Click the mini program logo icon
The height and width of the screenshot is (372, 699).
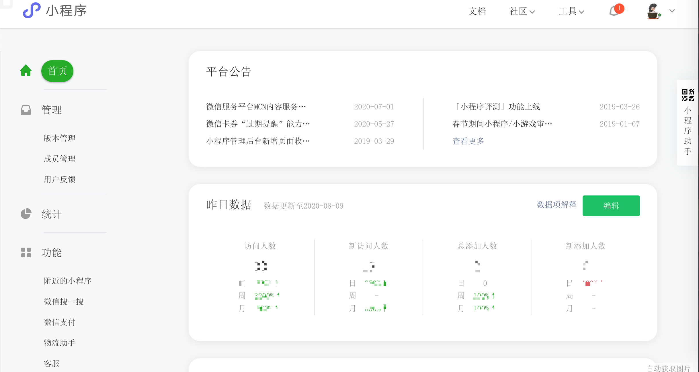point(32,10)
